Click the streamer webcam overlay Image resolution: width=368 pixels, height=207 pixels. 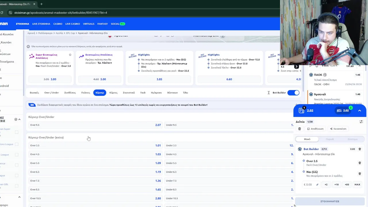pyautogui.click(x=324, y=32)
